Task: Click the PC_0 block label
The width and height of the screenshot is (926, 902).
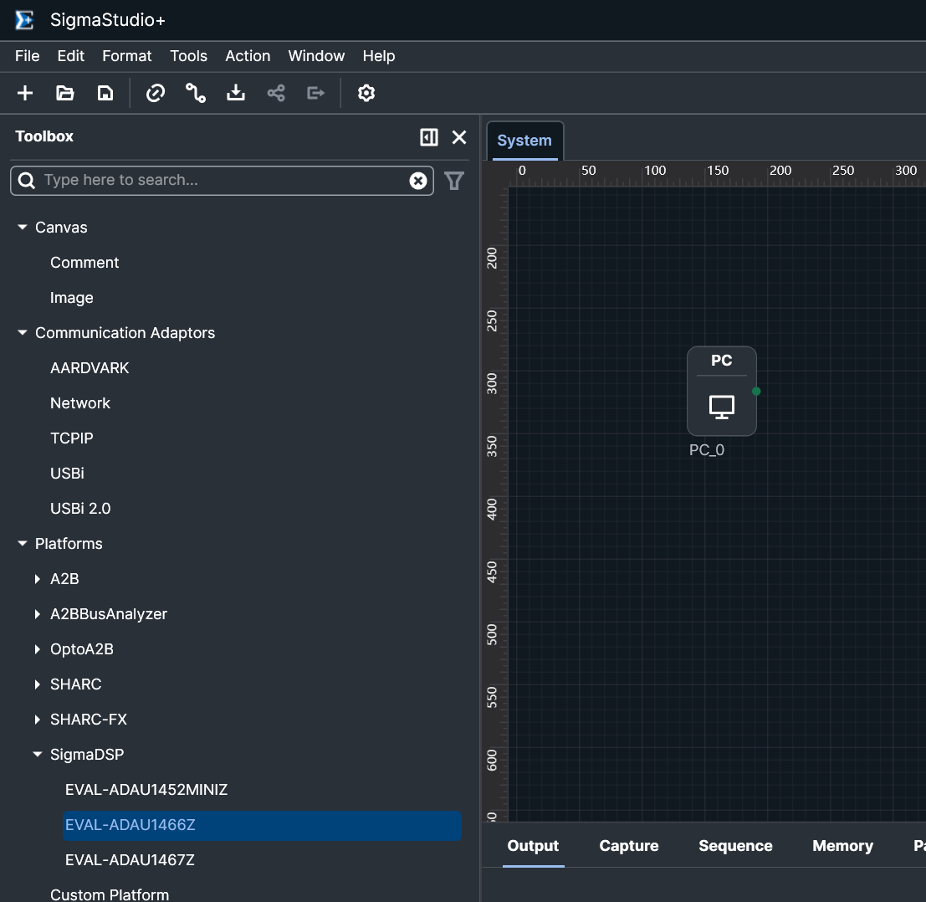Action: point(706,450)
